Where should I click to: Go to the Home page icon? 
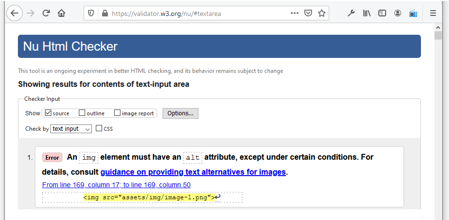coord(61,14)
